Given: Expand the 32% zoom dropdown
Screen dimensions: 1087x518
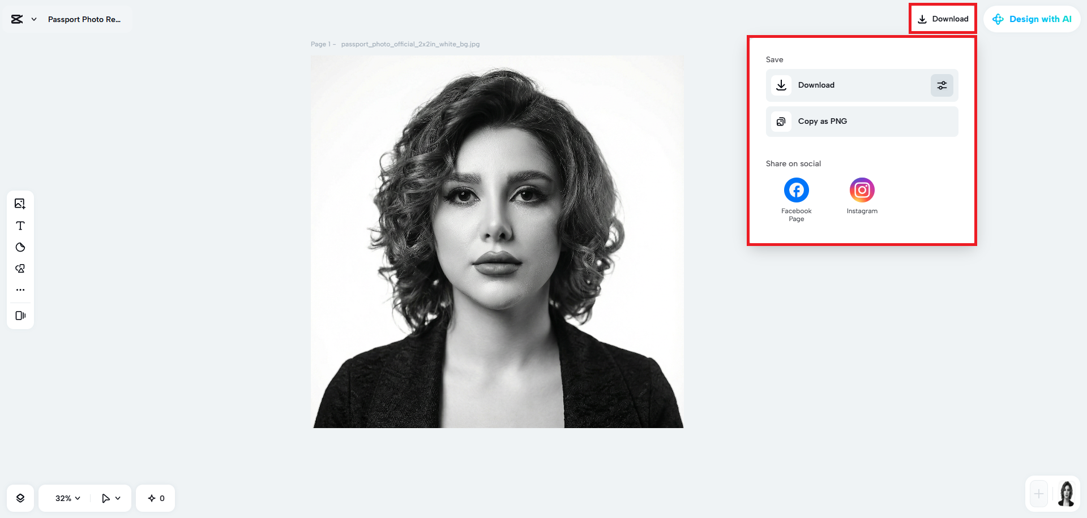Looking at the screenshot, I should pos(68,498).
